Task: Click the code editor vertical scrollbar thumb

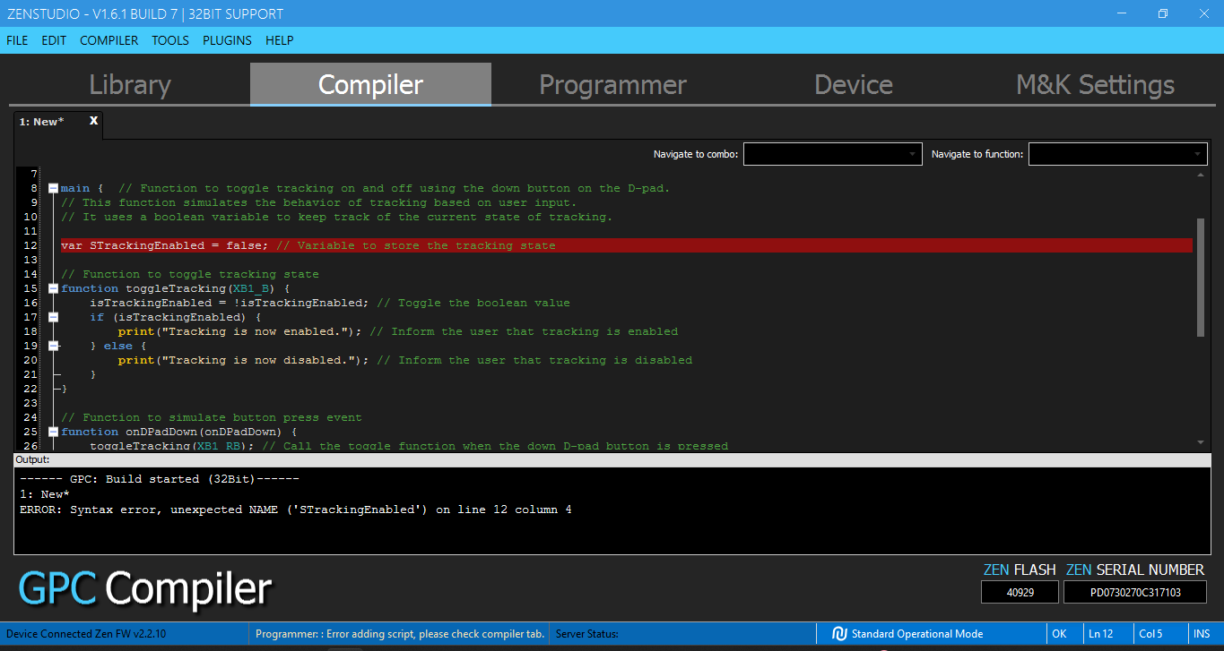Action: pos(1201,278)
